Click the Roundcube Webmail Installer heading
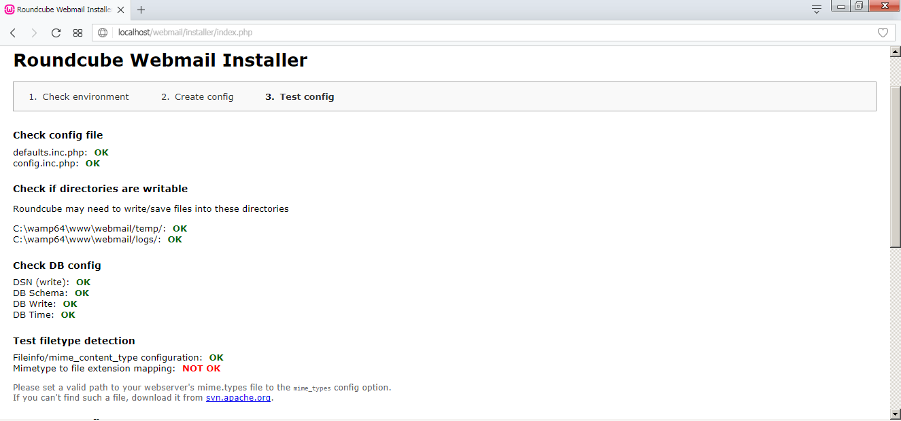Screen dimensions: 901x421 pos(160,60)
